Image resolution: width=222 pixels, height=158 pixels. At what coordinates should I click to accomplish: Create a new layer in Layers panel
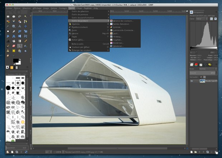pos(192,152)
